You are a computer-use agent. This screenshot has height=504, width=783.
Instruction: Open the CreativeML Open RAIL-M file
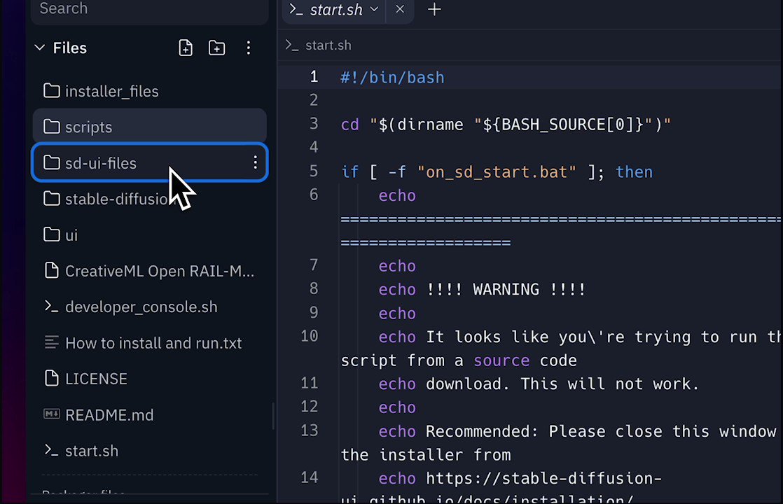coord(149,271)
